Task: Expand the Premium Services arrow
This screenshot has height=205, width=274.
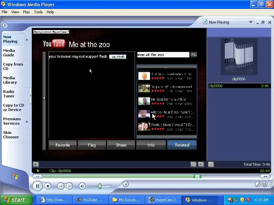Action: 27,122
